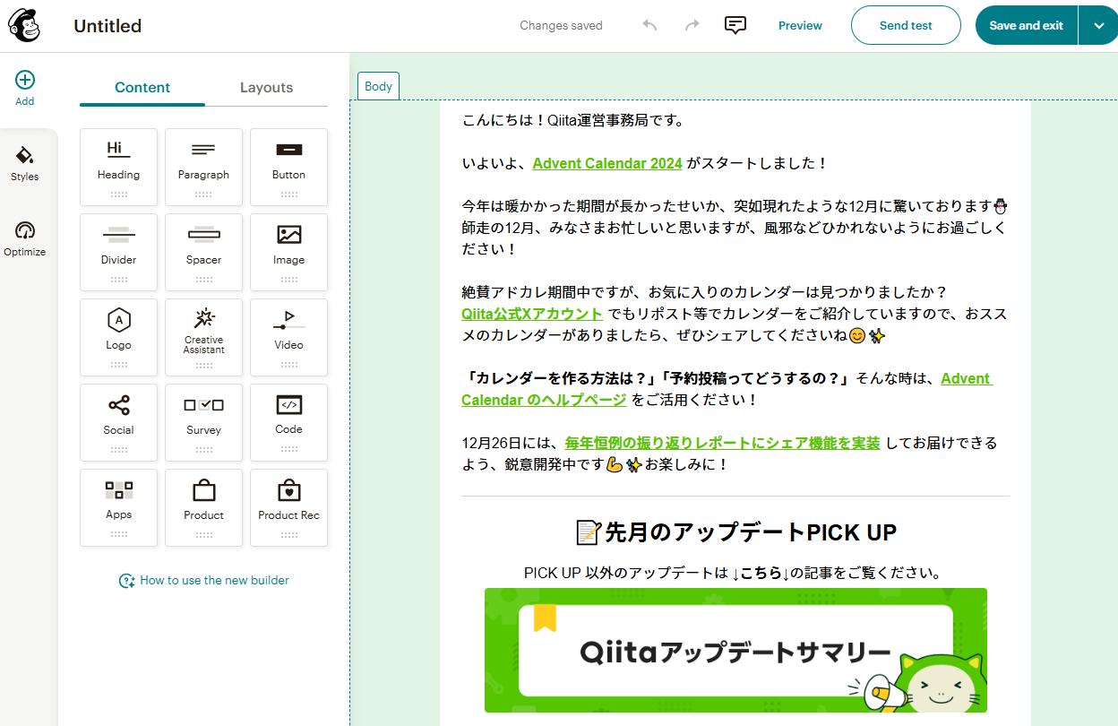Switch to the Layouts tab
The image size is (1118, 726).
pyautogui.click(x=266, y=87)
